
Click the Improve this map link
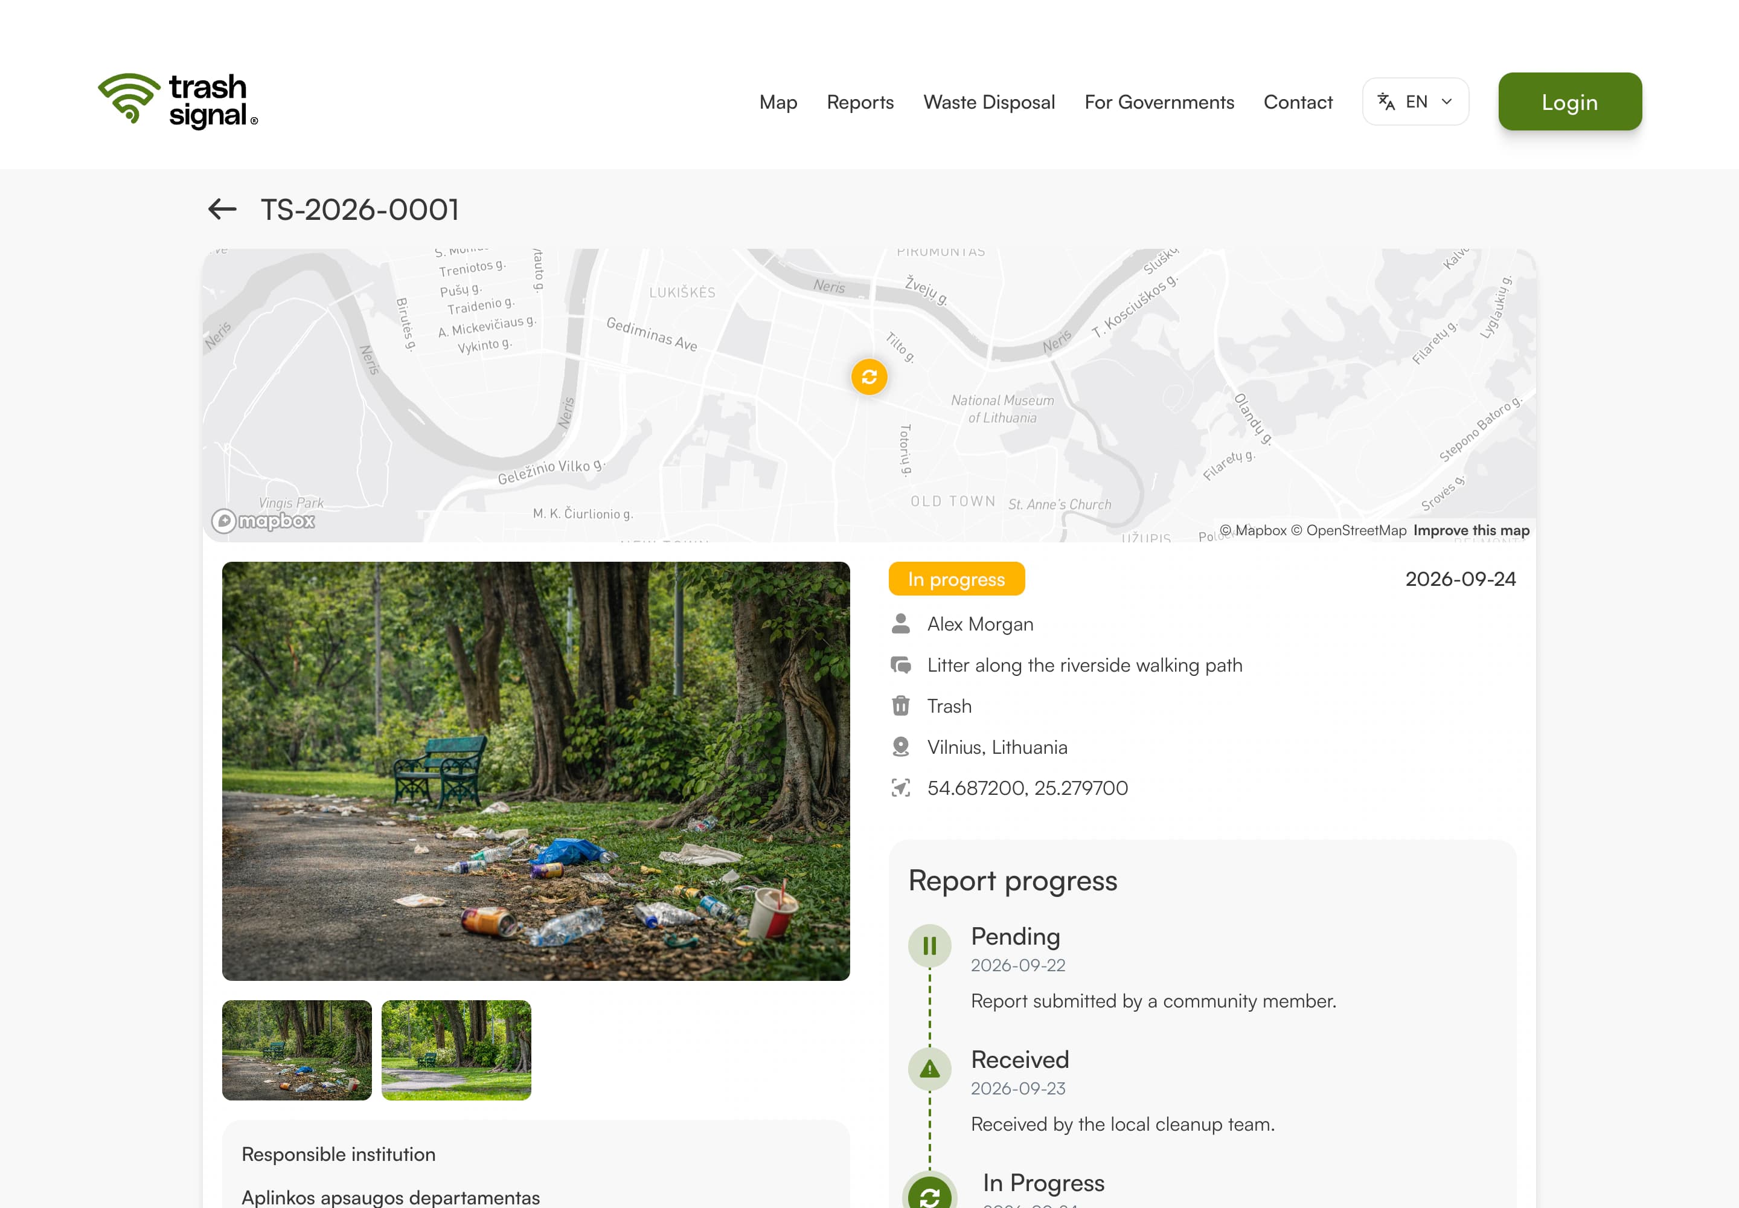point(1471,530)
